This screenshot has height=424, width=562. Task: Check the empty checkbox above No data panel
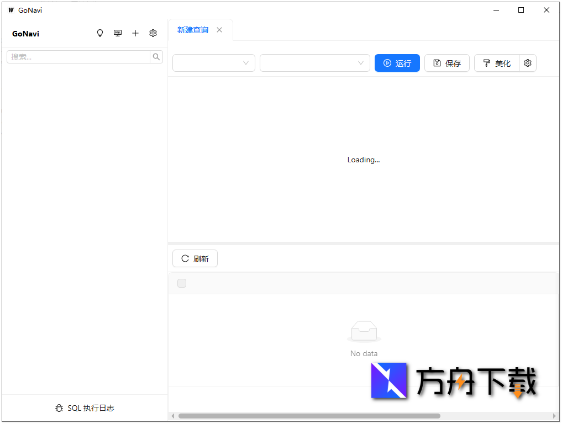[x=182, y=283]
